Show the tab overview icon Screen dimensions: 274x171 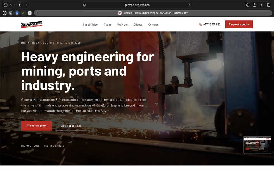(x=268, y=5)
